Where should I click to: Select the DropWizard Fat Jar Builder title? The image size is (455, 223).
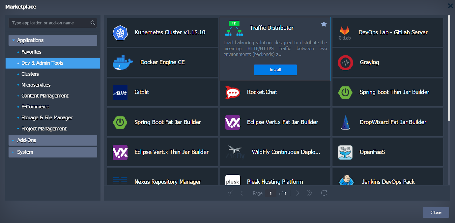click(393, 122)
